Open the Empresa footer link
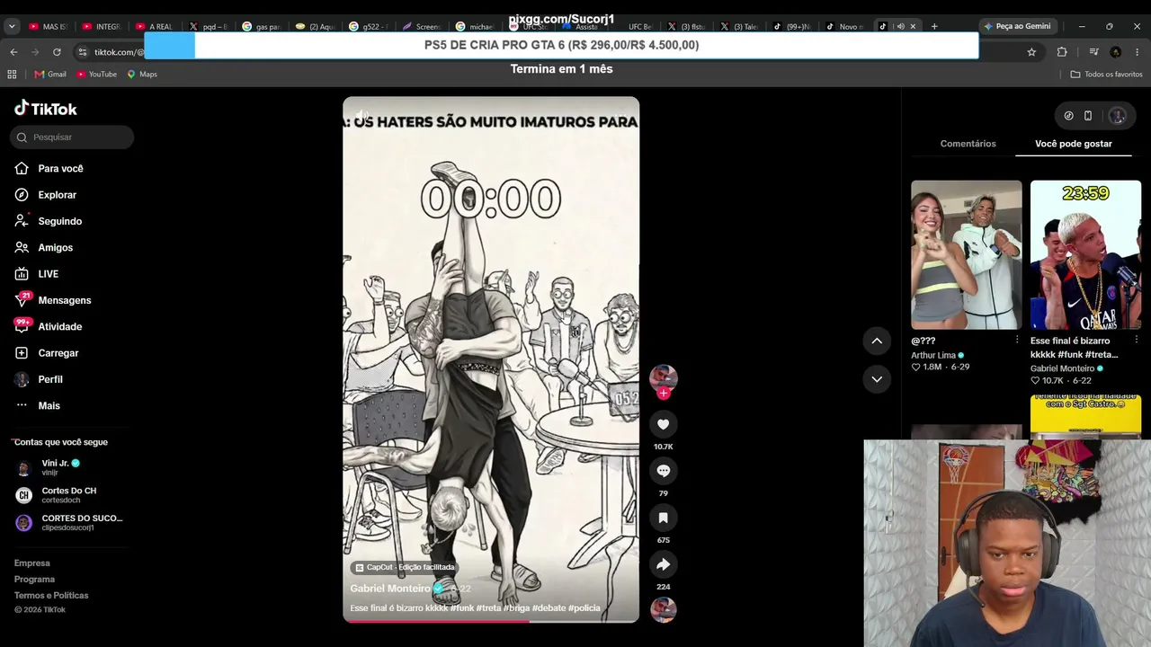Image resolution: width=1151 pixels, height=647 pixels. 32,563
